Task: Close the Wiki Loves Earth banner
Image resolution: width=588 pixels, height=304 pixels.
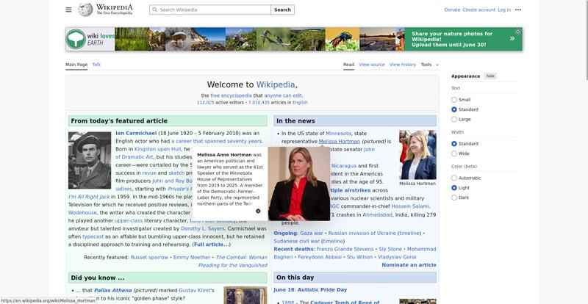Action: pyautogui.click(x=518, y=32)
